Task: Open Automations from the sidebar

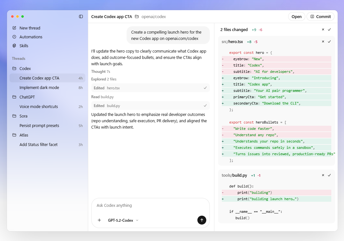Action: click(31, 37)
